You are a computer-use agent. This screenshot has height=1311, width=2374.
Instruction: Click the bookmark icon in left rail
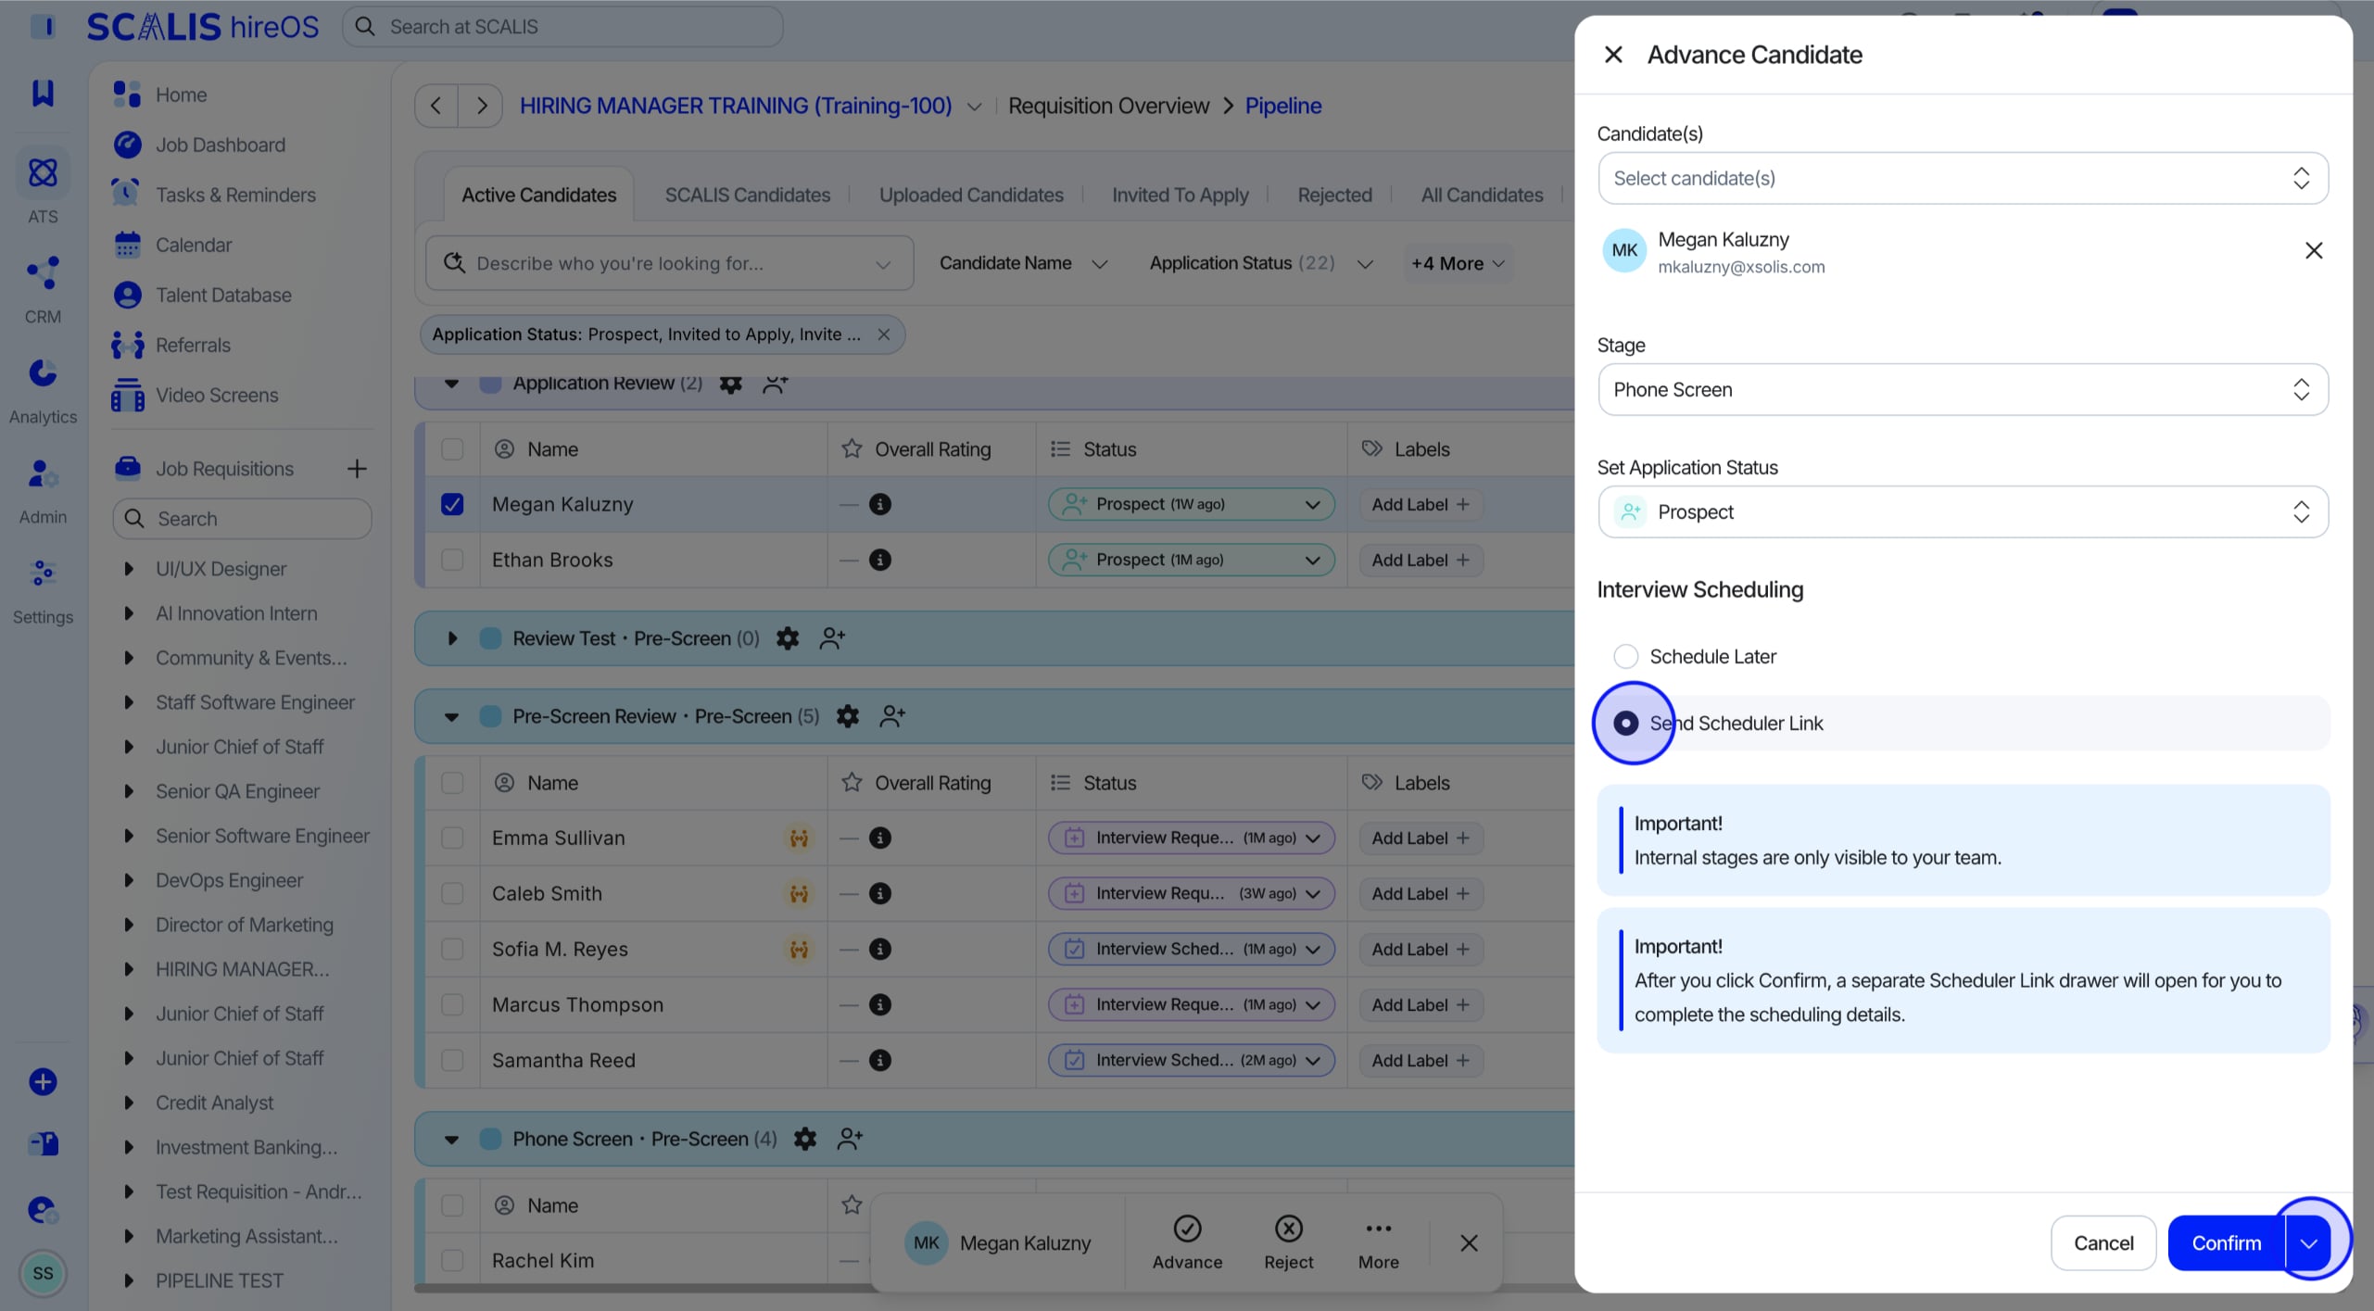[43, 93]
